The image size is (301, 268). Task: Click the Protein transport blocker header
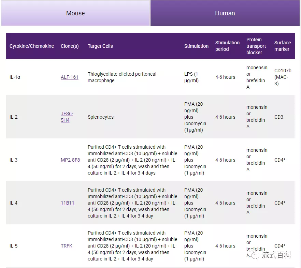tap(256, 46)
